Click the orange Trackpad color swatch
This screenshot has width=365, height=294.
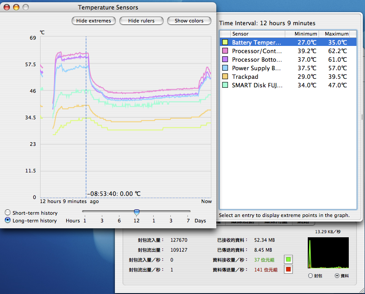coord(225,77)
